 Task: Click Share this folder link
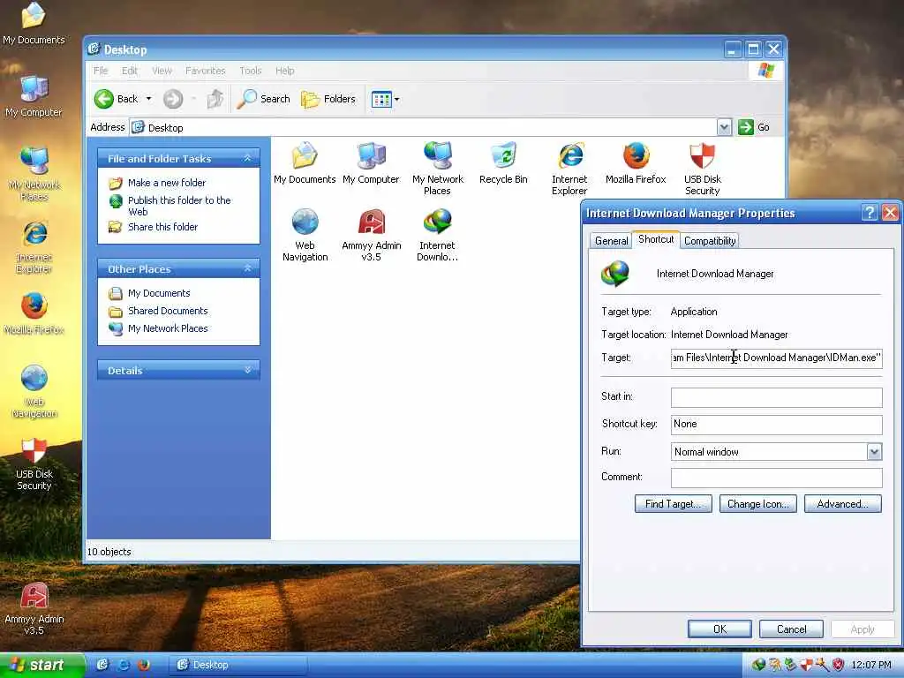162,227
